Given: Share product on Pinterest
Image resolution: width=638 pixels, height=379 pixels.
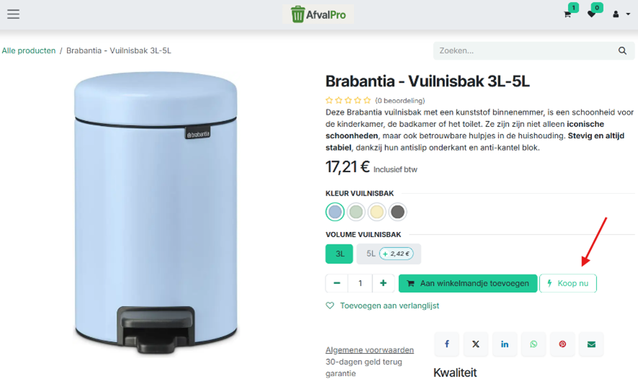Looking at the screenshot, I should pos(562,344).
